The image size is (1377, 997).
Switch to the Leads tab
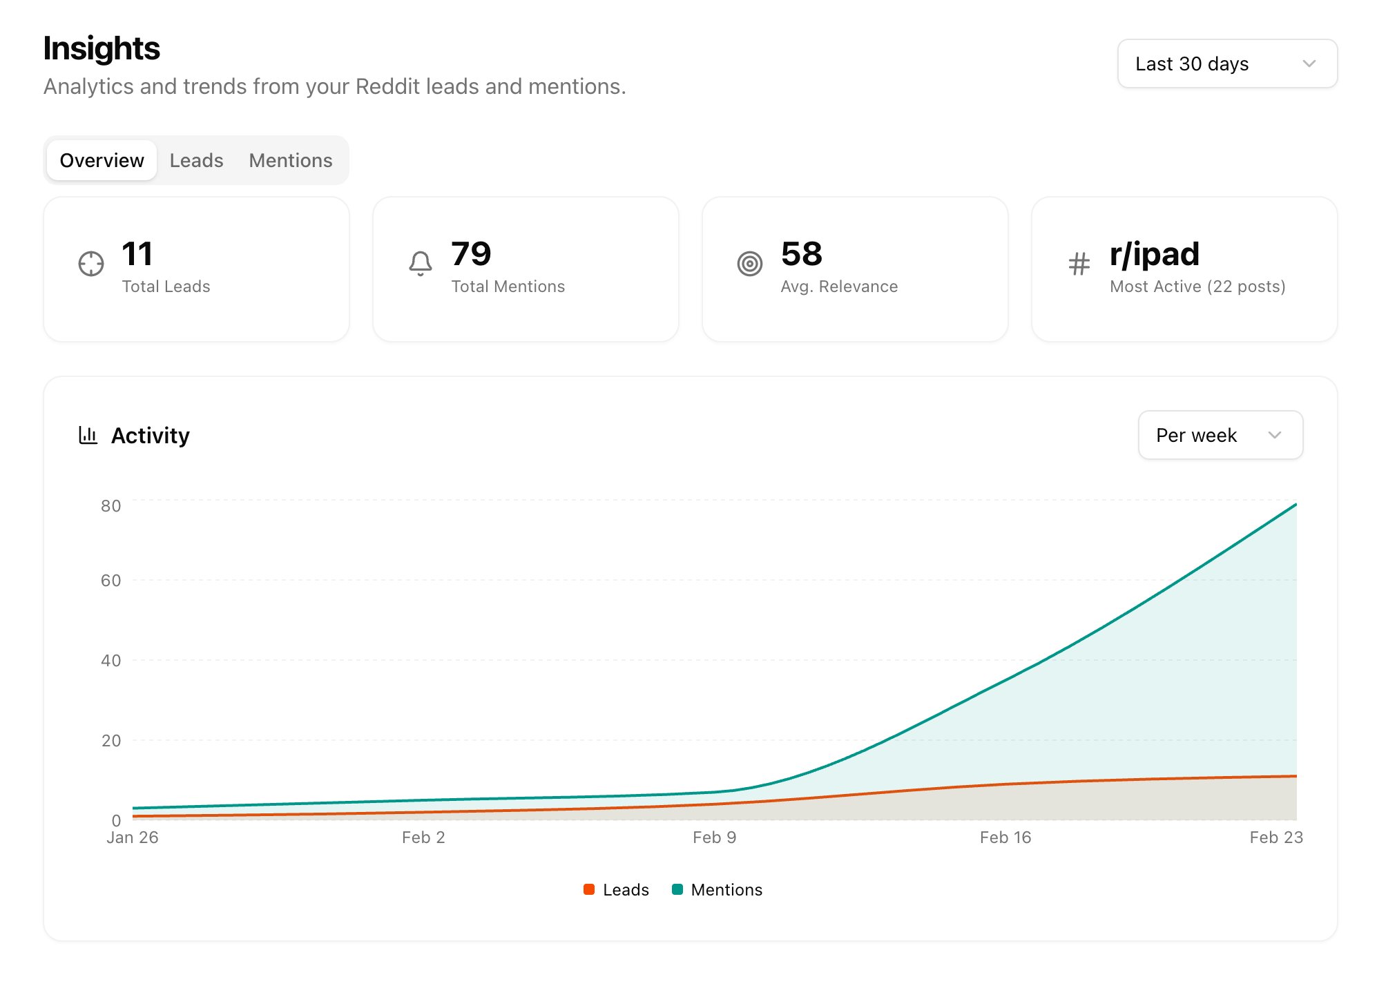pos(196,160)
